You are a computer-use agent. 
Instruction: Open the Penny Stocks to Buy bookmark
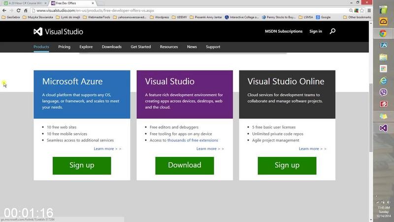278,17
